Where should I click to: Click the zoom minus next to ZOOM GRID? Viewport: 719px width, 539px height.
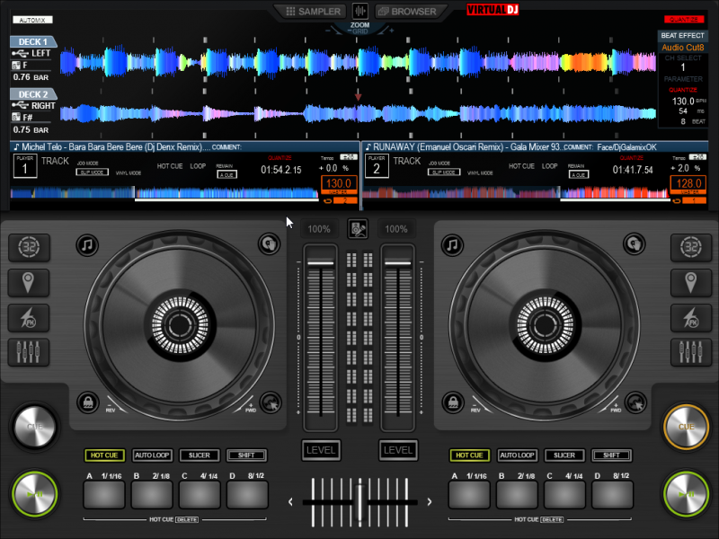pyautogui.click(x=327, y=31)
